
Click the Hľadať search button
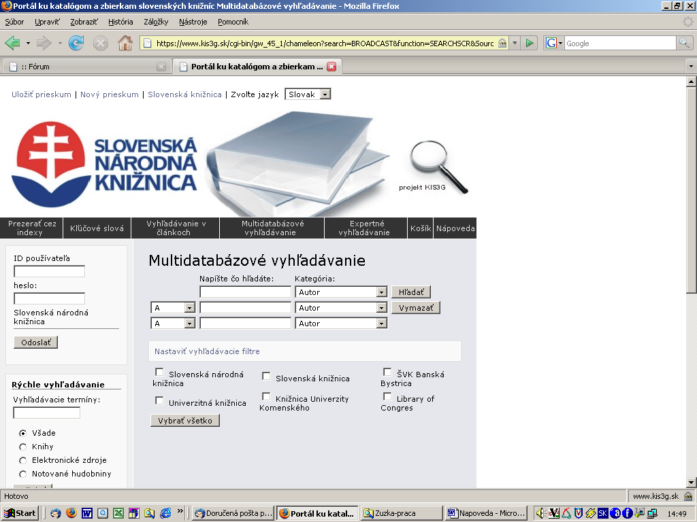(x=410, y=292)
